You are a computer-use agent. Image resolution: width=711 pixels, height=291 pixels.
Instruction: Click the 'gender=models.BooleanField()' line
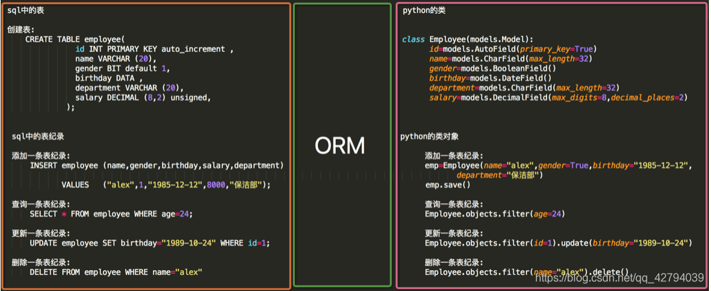point(493,69)
